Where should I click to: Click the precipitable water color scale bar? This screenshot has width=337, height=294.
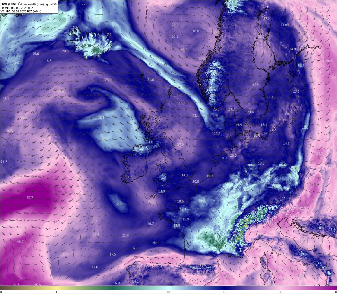[x=168, y=288]
